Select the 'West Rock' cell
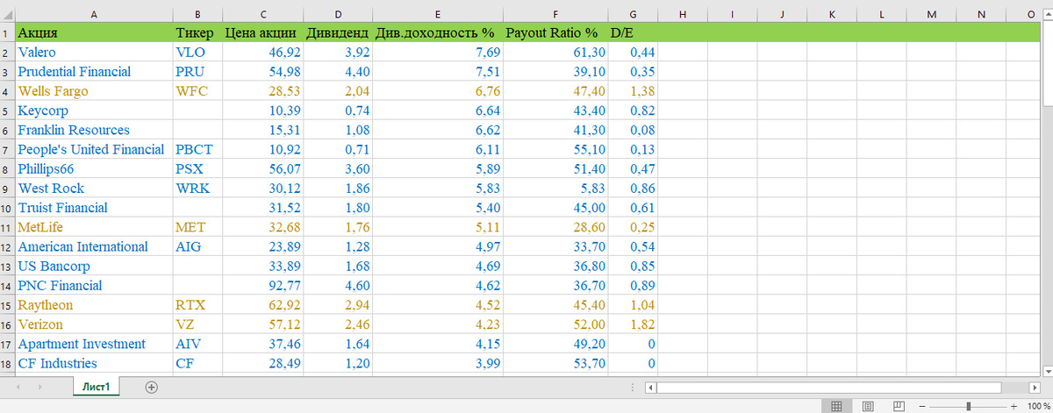 [x=94, y=189]
